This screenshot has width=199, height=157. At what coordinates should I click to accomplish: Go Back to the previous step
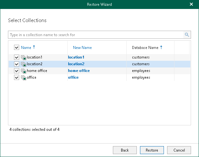point(125,150)
